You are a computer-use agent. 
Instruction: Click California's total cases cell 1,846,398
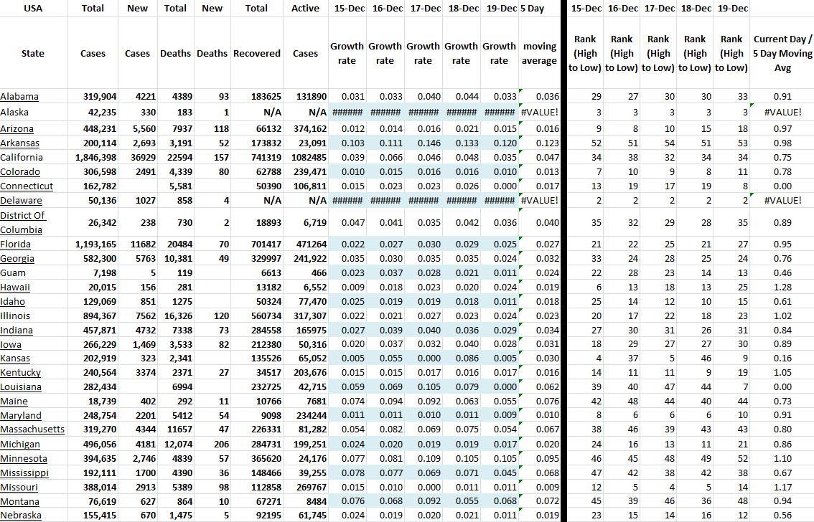[x=96, y=157]
